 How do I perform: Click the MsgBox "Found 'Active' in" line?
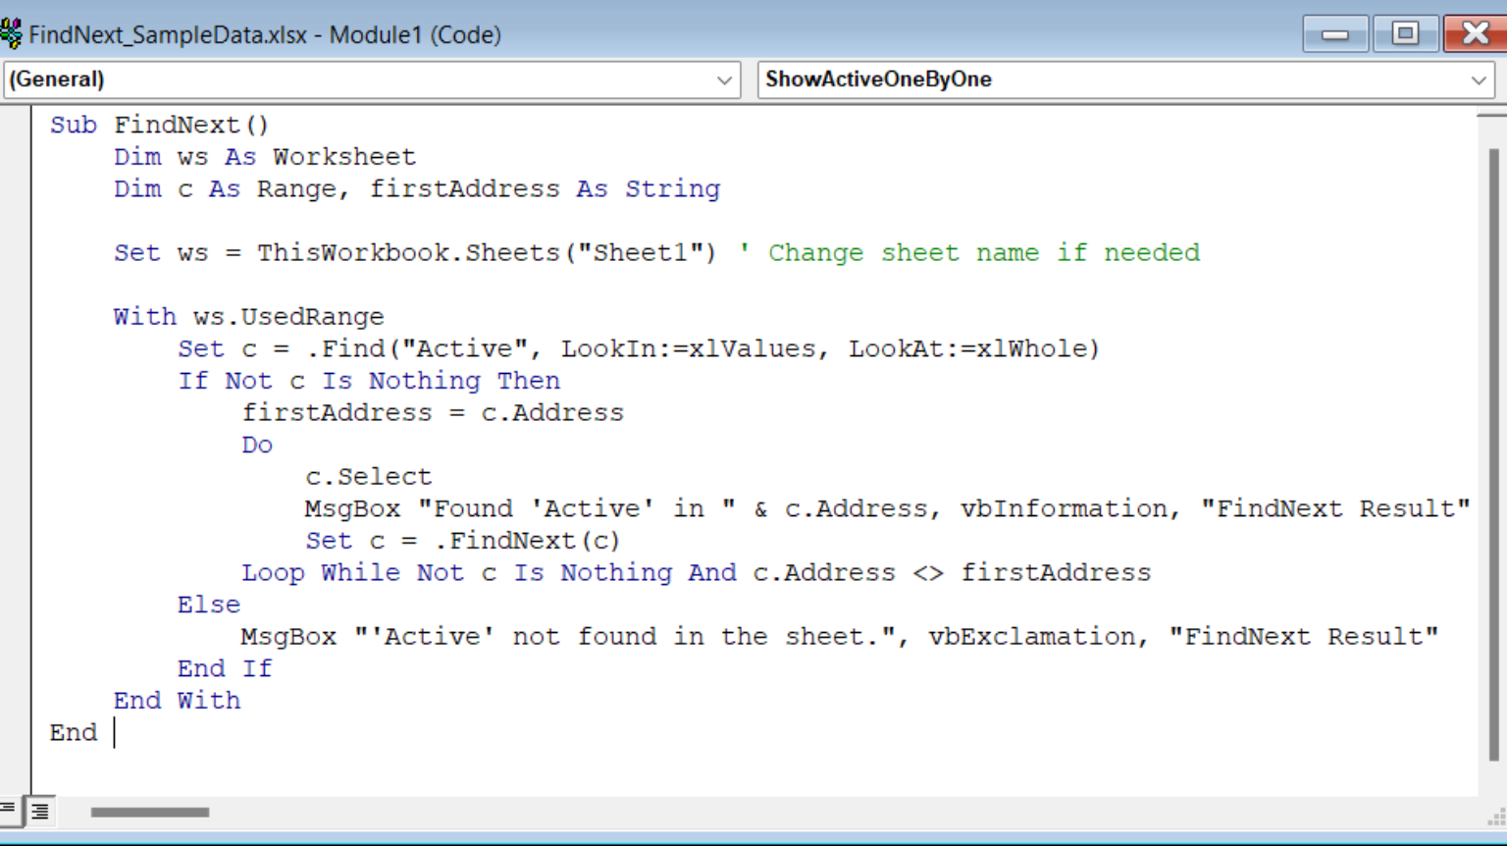[887, 508]
